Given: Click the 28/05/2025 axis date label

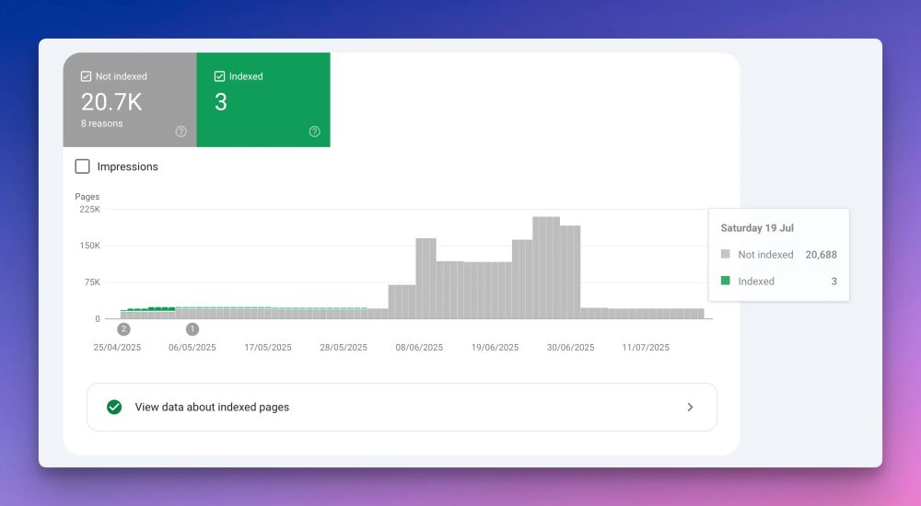Looking at the screenshot, I should pos(344,347).
